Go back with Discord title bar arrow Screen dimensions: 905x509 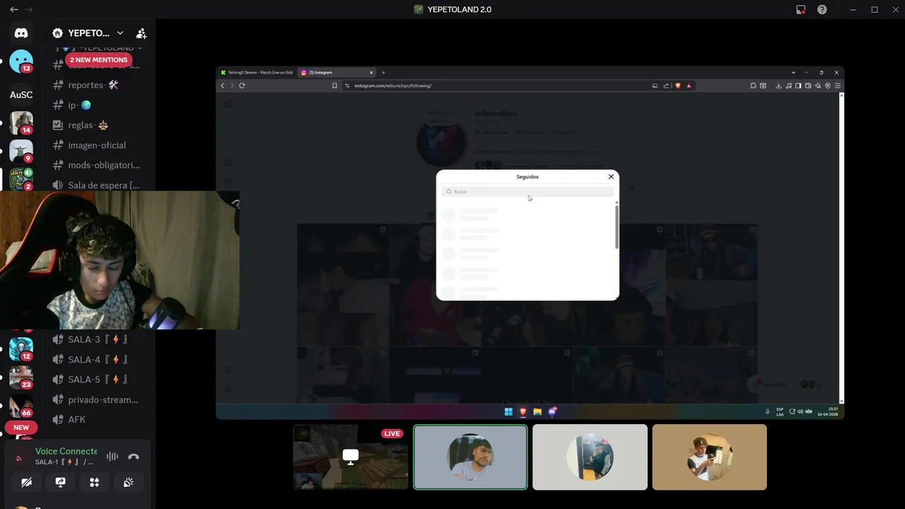[x=13, y=10]
